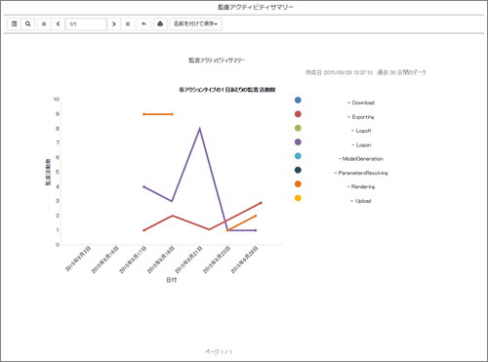This screenshot has width=488, height=362.
Task: Click the Logon legend purple dot
Action: pos(298,142)
